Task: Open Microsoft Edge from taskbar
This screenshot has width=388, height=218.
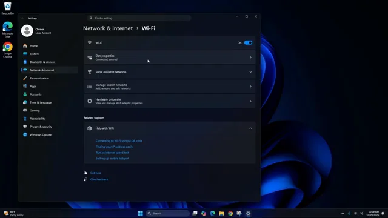Action: click(x=213, y=213)
